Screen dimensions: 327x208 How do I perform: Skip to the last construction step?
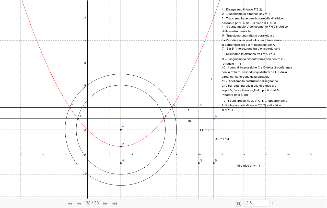(x=115, y=203)
